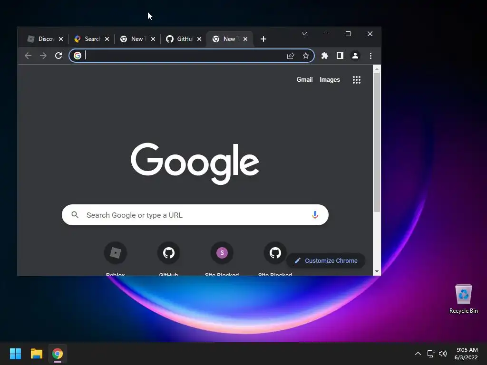The image size is (487, 365).
Task: Click the scrollbar up arrow
Action: click(377, 69)
